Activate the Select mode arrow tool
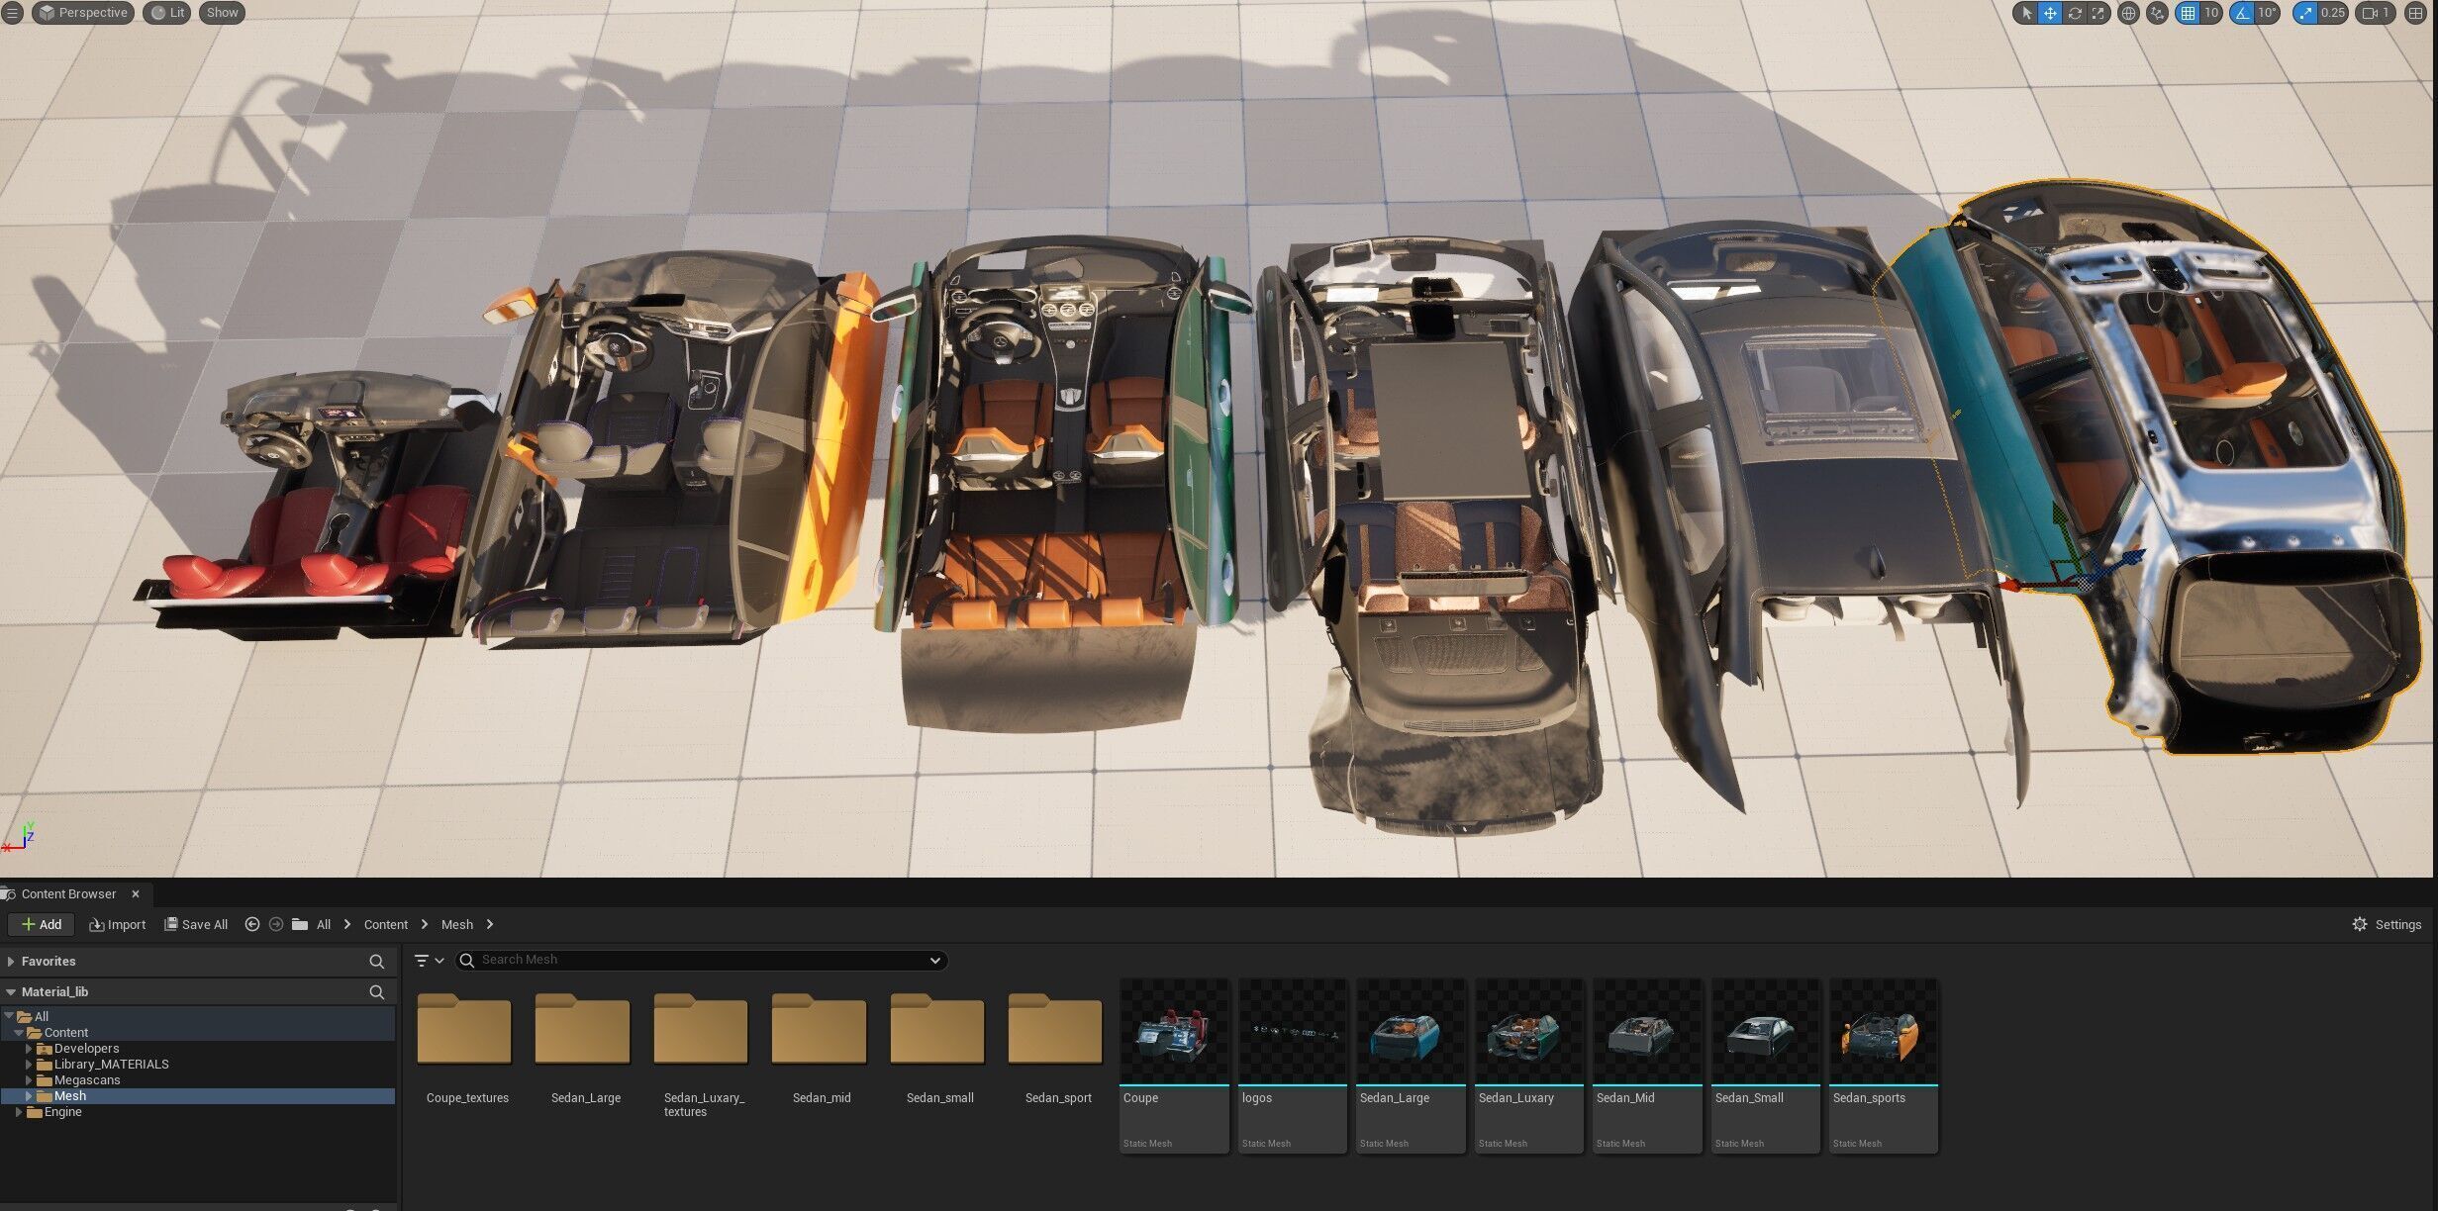This screenshot has height=1211, width=2438. [x=2026, y=13]
